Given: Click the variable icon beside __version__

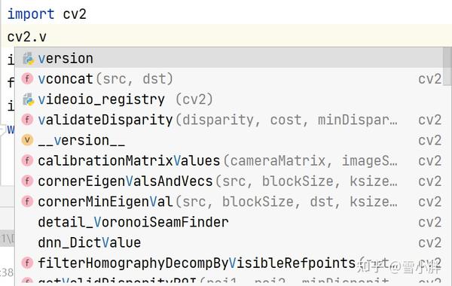Looking at the screenshot, I should (x=27, y=140).
